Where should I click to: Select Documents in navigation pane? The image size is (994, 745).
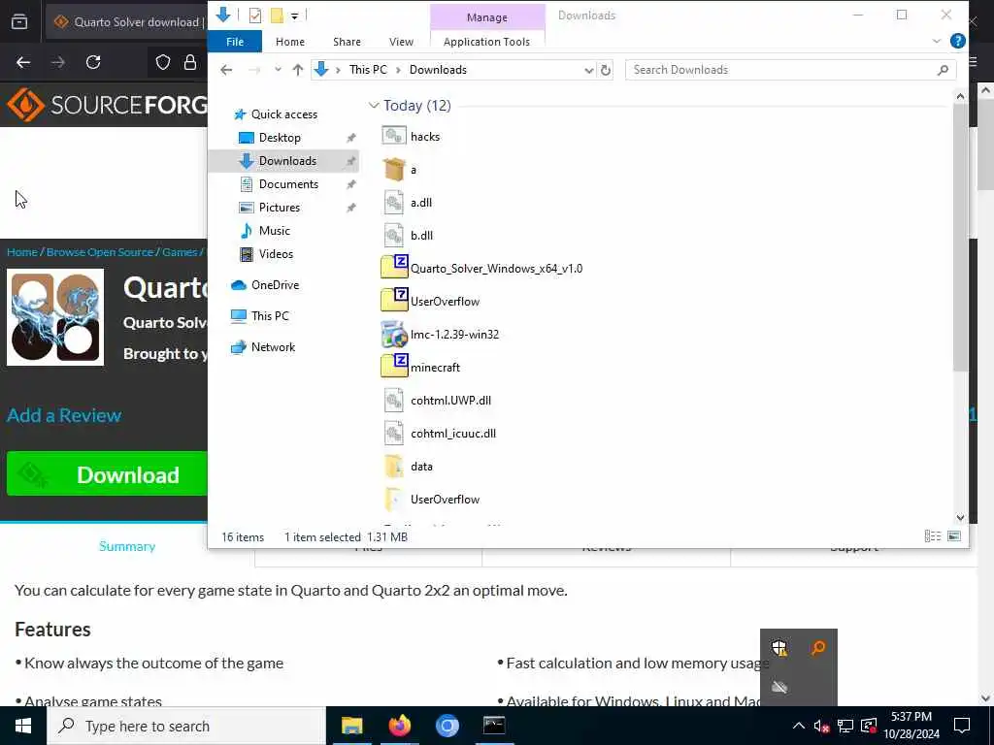coord(288,183)
